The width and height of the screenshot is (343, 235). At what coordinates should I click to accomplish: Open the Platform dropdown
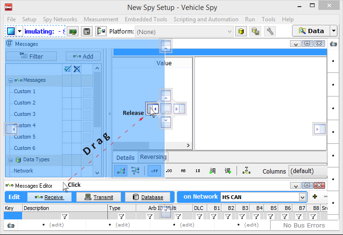pos(230,32)
